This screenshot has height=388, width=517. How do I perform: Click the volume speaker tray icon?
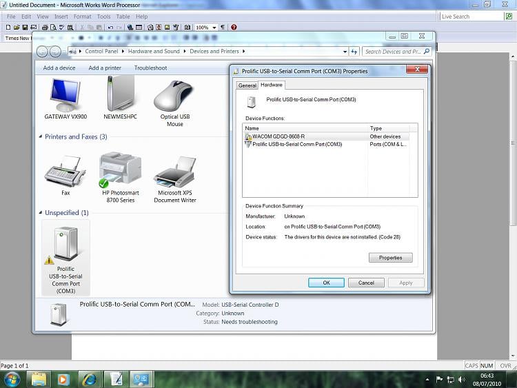[x=462, y=380]
